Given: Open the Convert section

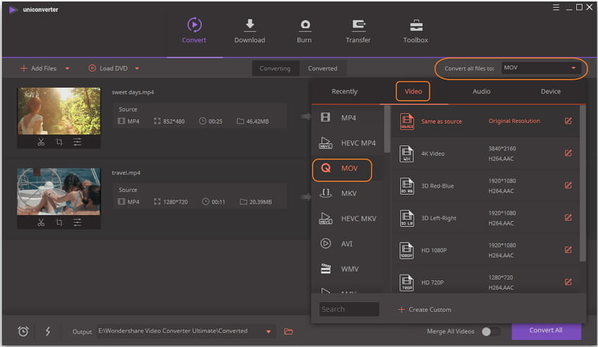Looking at the screenshot, I should click(x=194, y=31).
